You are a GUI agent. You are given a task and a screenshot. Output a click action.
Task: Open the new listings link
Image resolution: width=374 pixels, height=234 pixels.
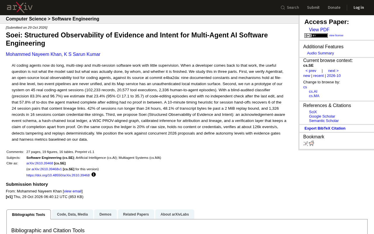[307, 76]
